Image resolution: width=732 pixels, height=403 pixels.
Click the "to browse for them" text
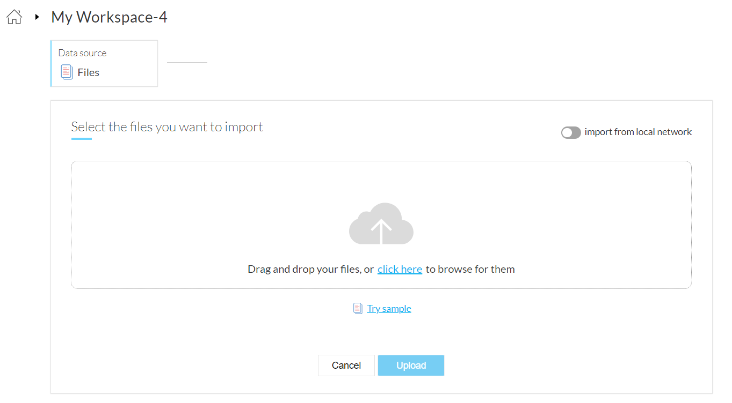(x=470, y=269)
